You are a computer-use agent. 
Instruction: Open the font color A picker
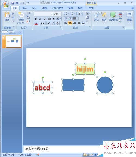click(36, 23)
